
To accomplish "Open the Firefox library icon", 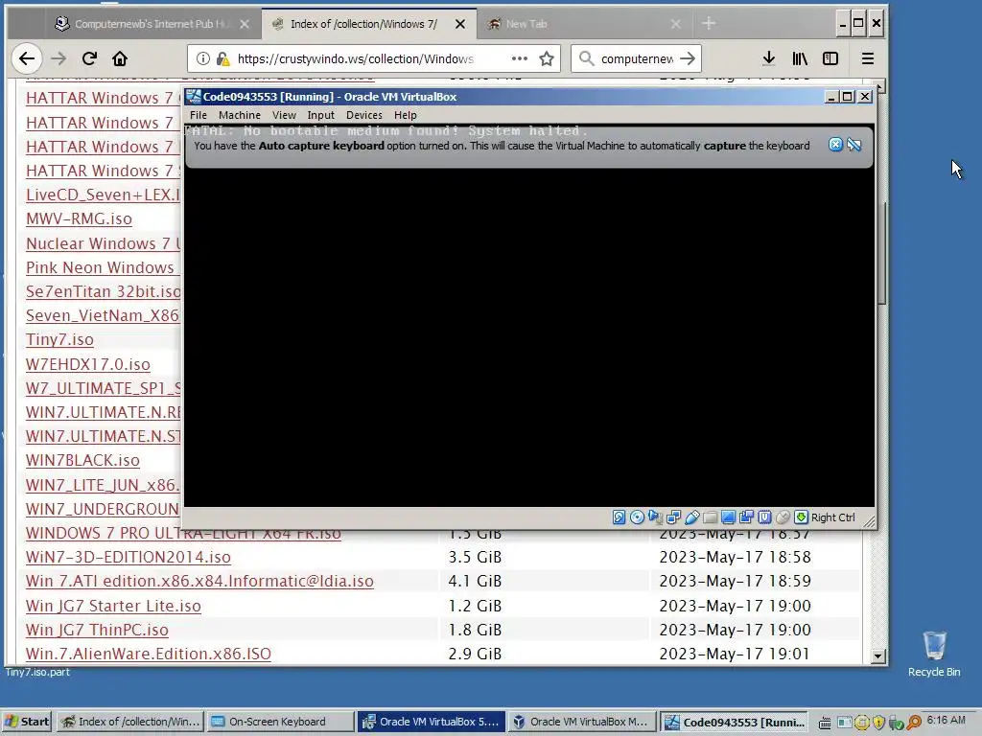I will pyautogui.click(x=800, y=58).
